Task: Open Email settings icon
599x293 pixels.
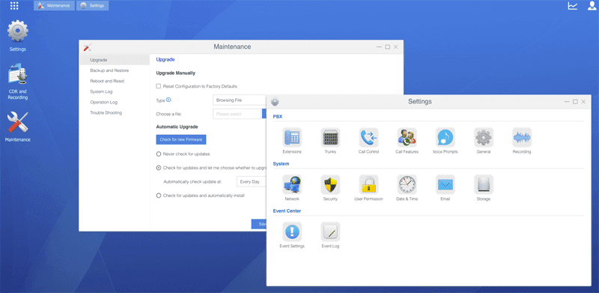Action: pos(445,185)
